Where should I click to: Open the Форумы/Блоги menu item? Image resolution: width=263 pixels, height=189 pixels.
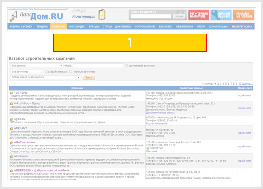point(145,26)
